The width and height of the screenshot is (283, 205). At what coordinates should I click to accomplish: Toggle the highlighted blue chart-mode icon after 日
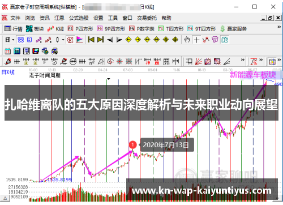point(20,40)
